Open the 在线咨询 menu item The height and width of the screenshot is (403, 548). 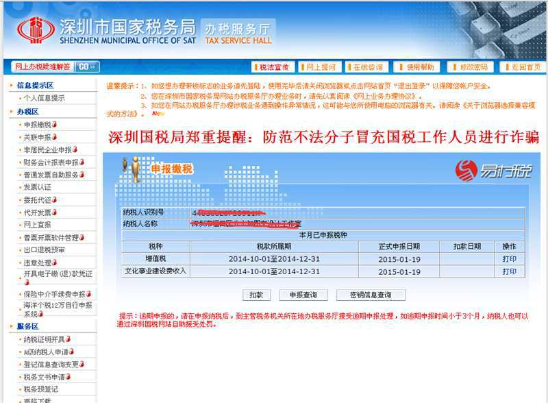[x=367, y=66]
